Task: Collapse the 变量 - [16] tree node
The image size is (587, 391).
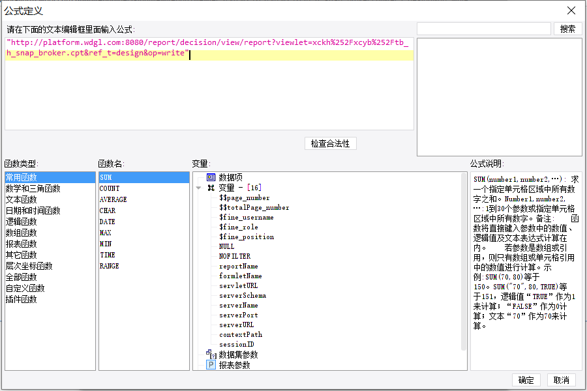Action: point(199,188)
